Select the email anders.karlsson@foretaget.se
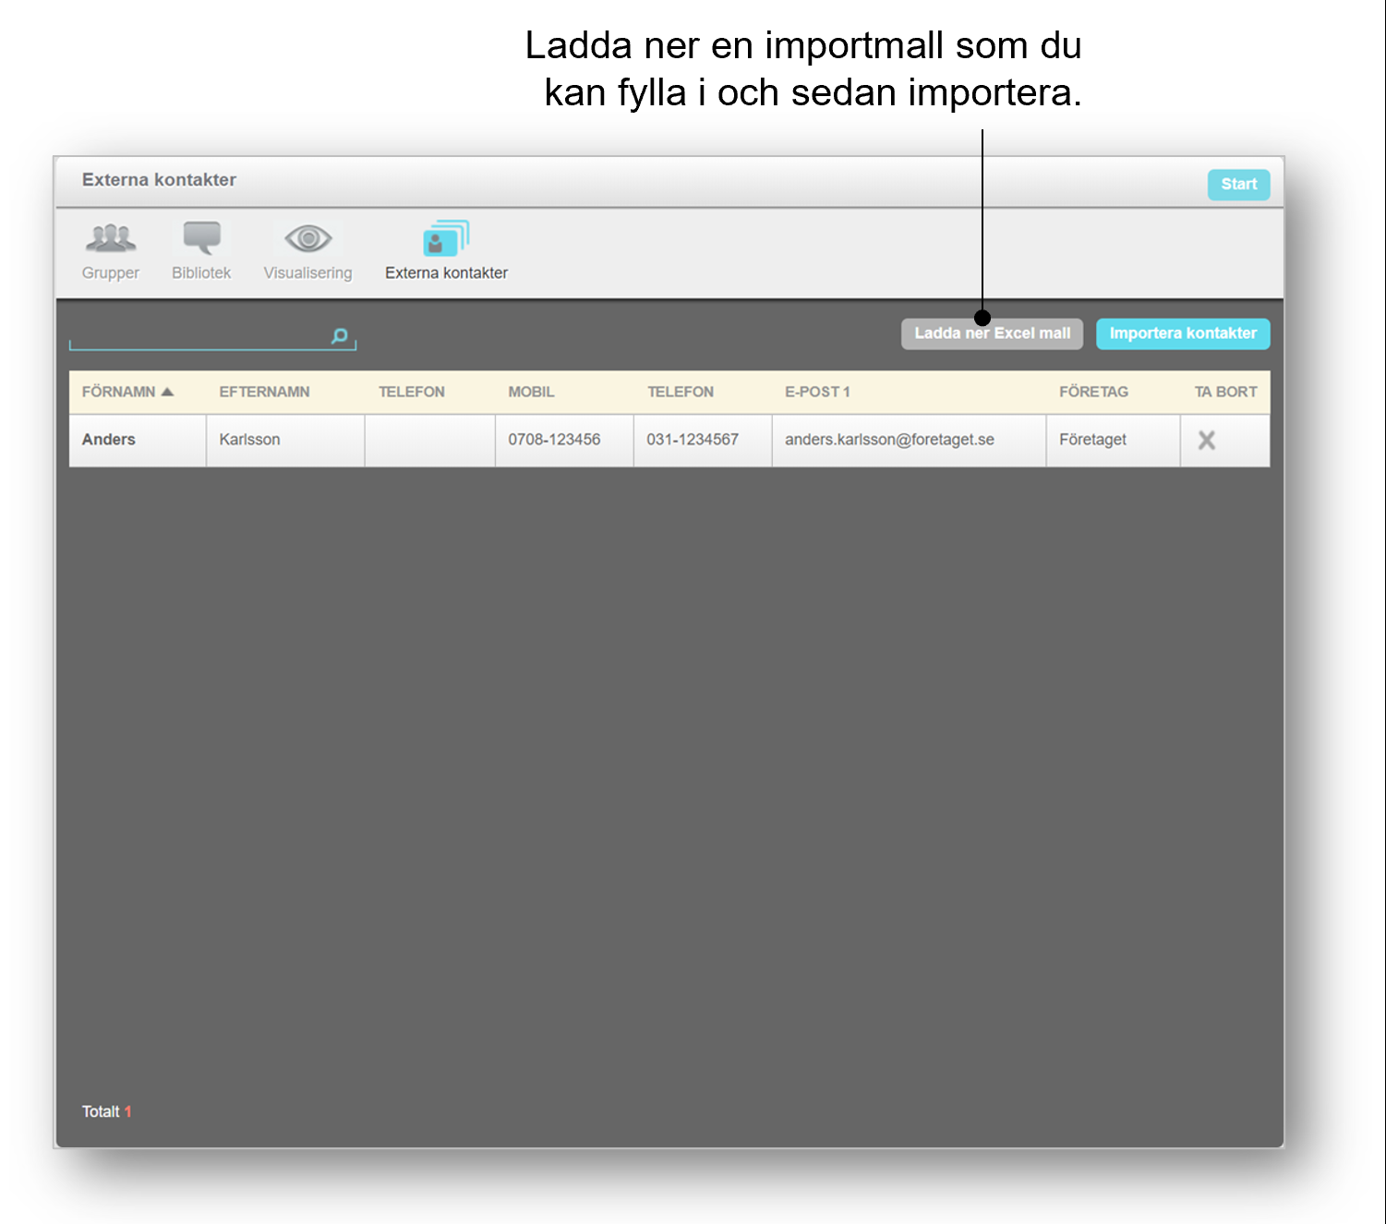1386x1224 pixels. [889, 440]
